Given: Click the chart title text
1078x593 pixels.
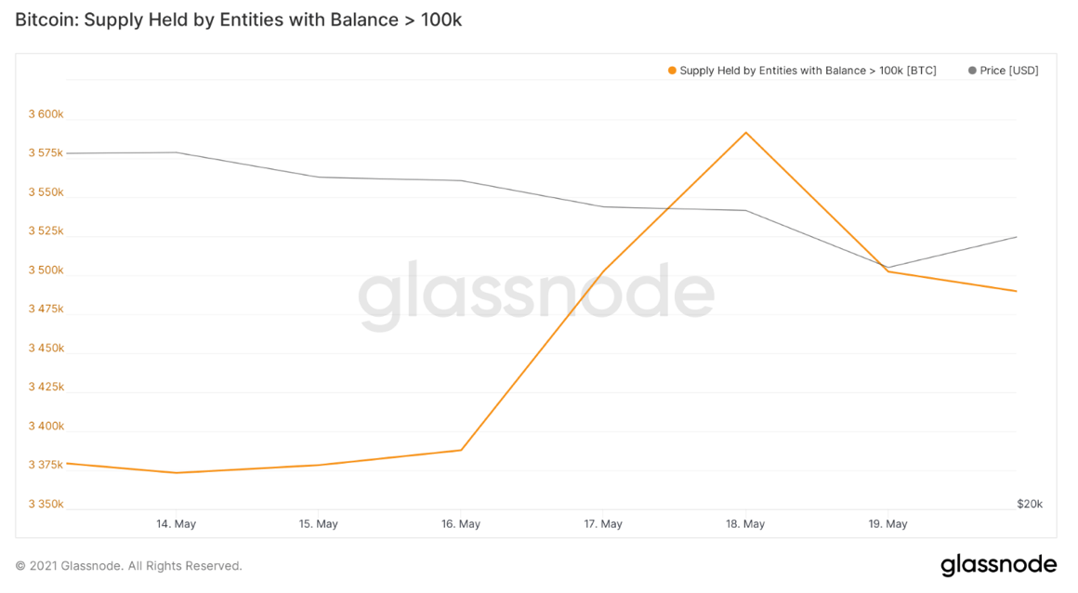Looking at the screenshot, I should pos(239,20).
